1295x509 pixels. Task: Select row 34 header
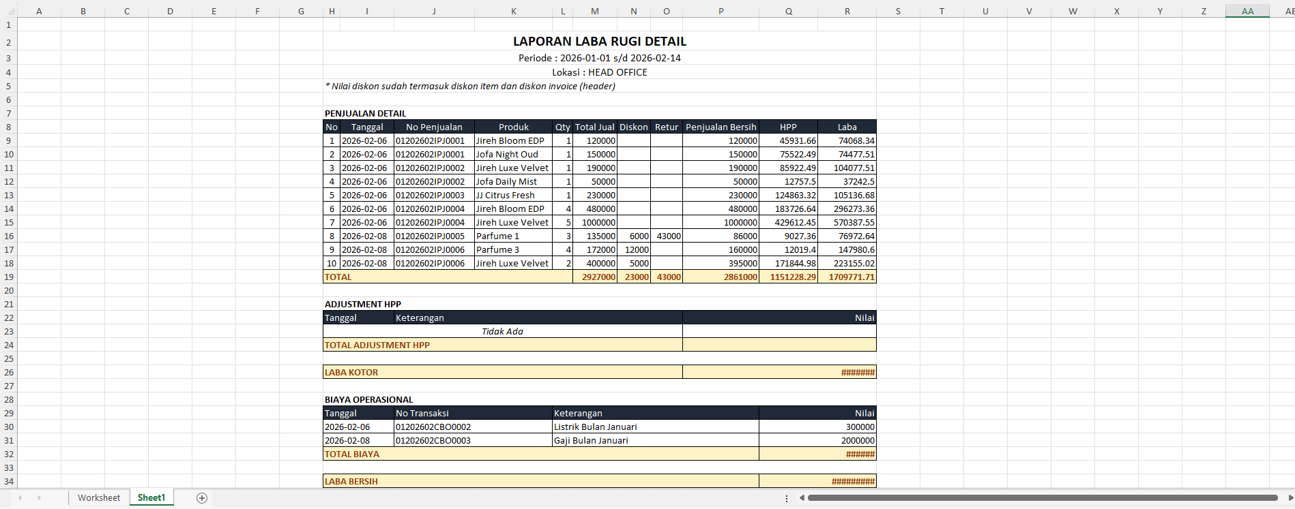pos(9,481)
